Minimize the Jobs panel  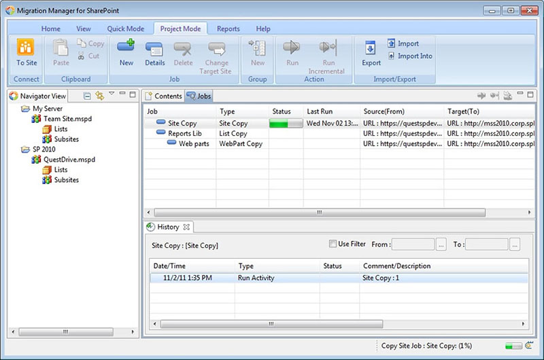point(520,93)
